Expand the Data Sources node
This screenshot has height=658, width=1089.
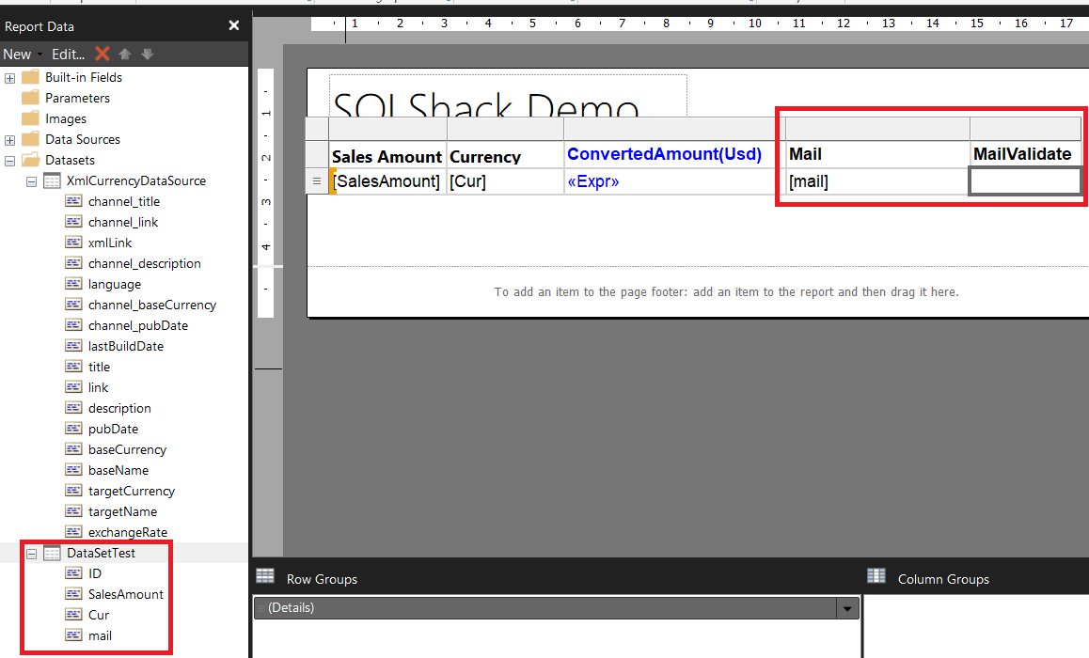[x=9, y=140]
